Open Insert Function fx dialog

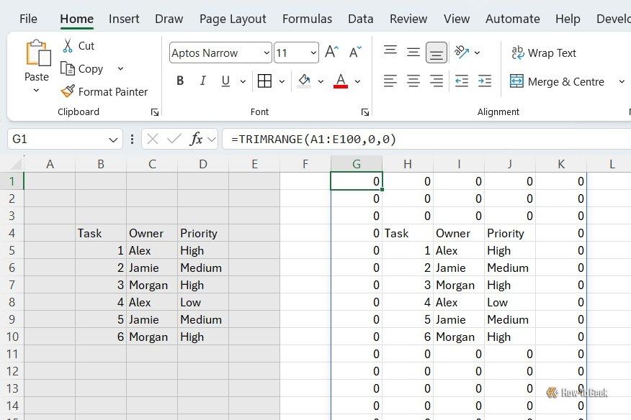[196, 139]
